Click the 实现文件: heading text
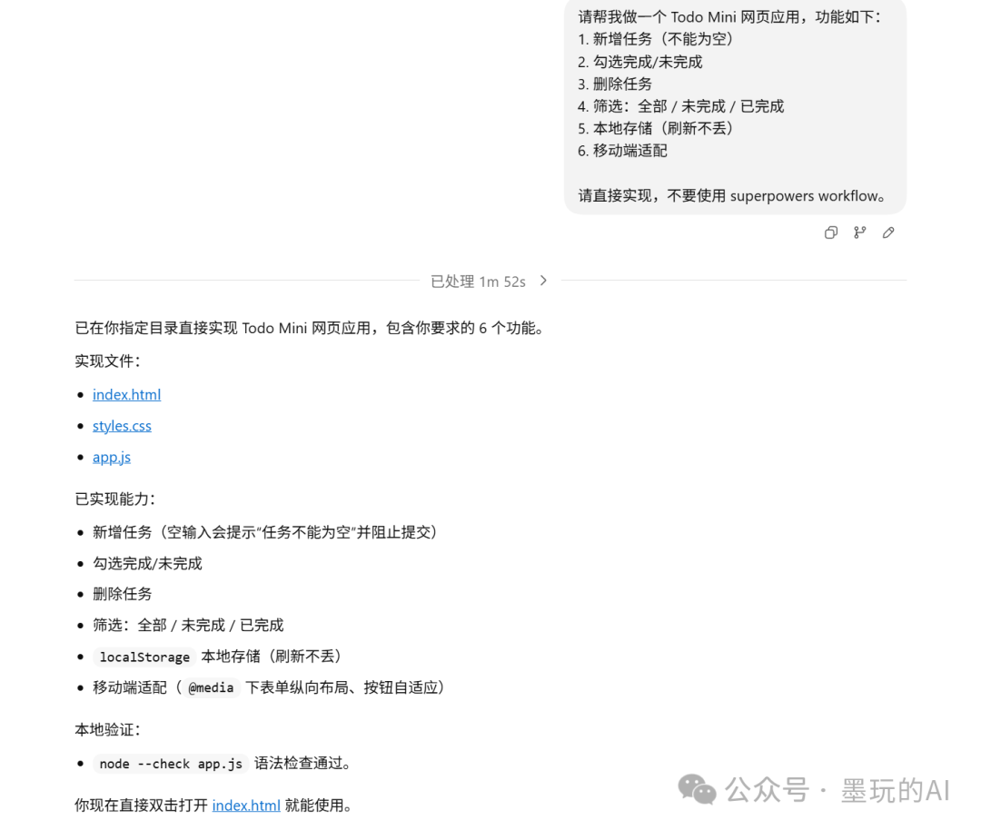The height and width of the screenshot is (830, 981). pyautogui.click(x=107, y=361)
